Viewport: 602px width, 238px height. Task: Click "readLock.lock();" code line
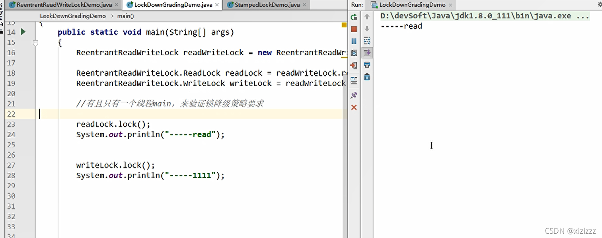[x=113, y=124]
